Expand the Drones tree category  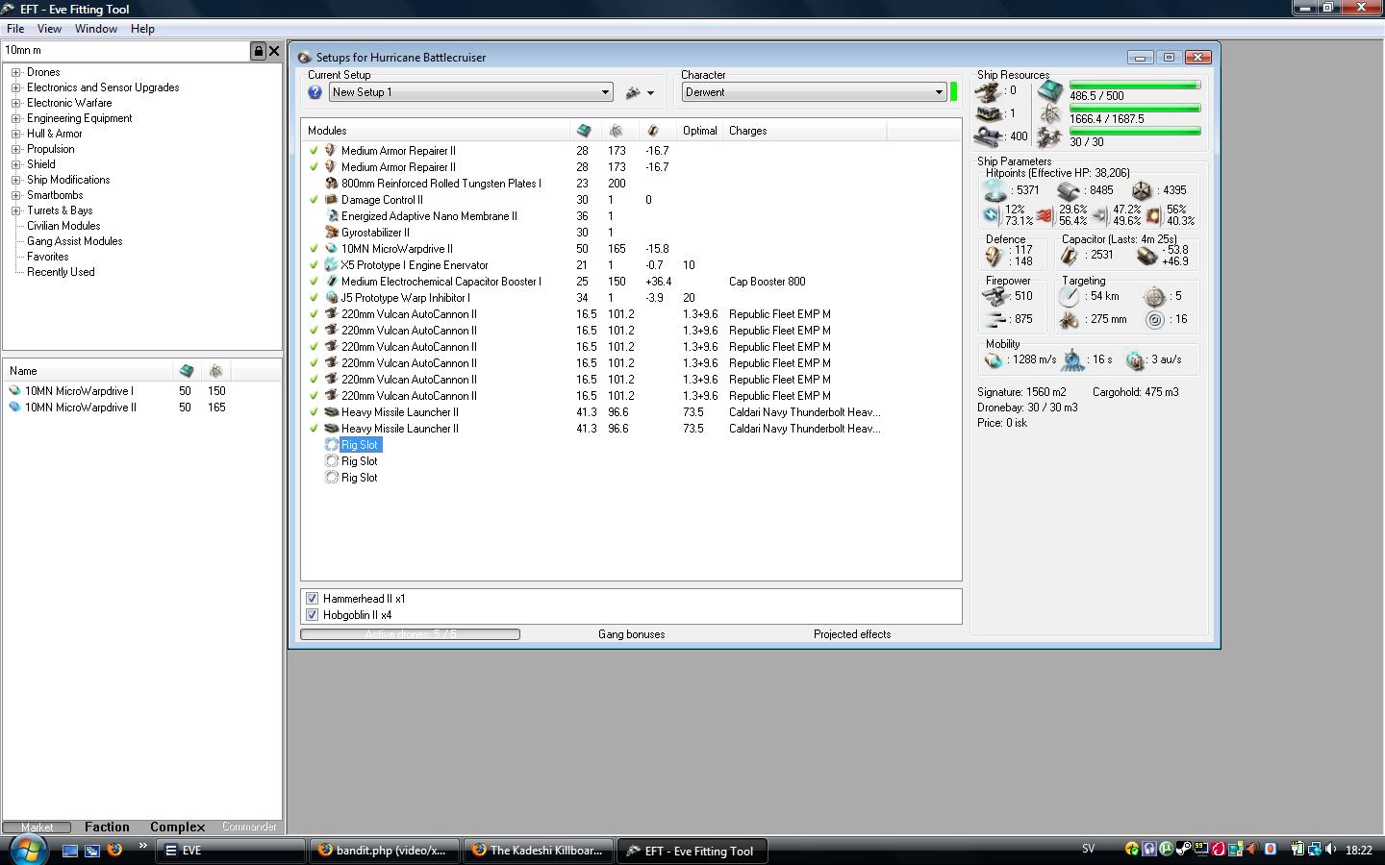(16, 72)
